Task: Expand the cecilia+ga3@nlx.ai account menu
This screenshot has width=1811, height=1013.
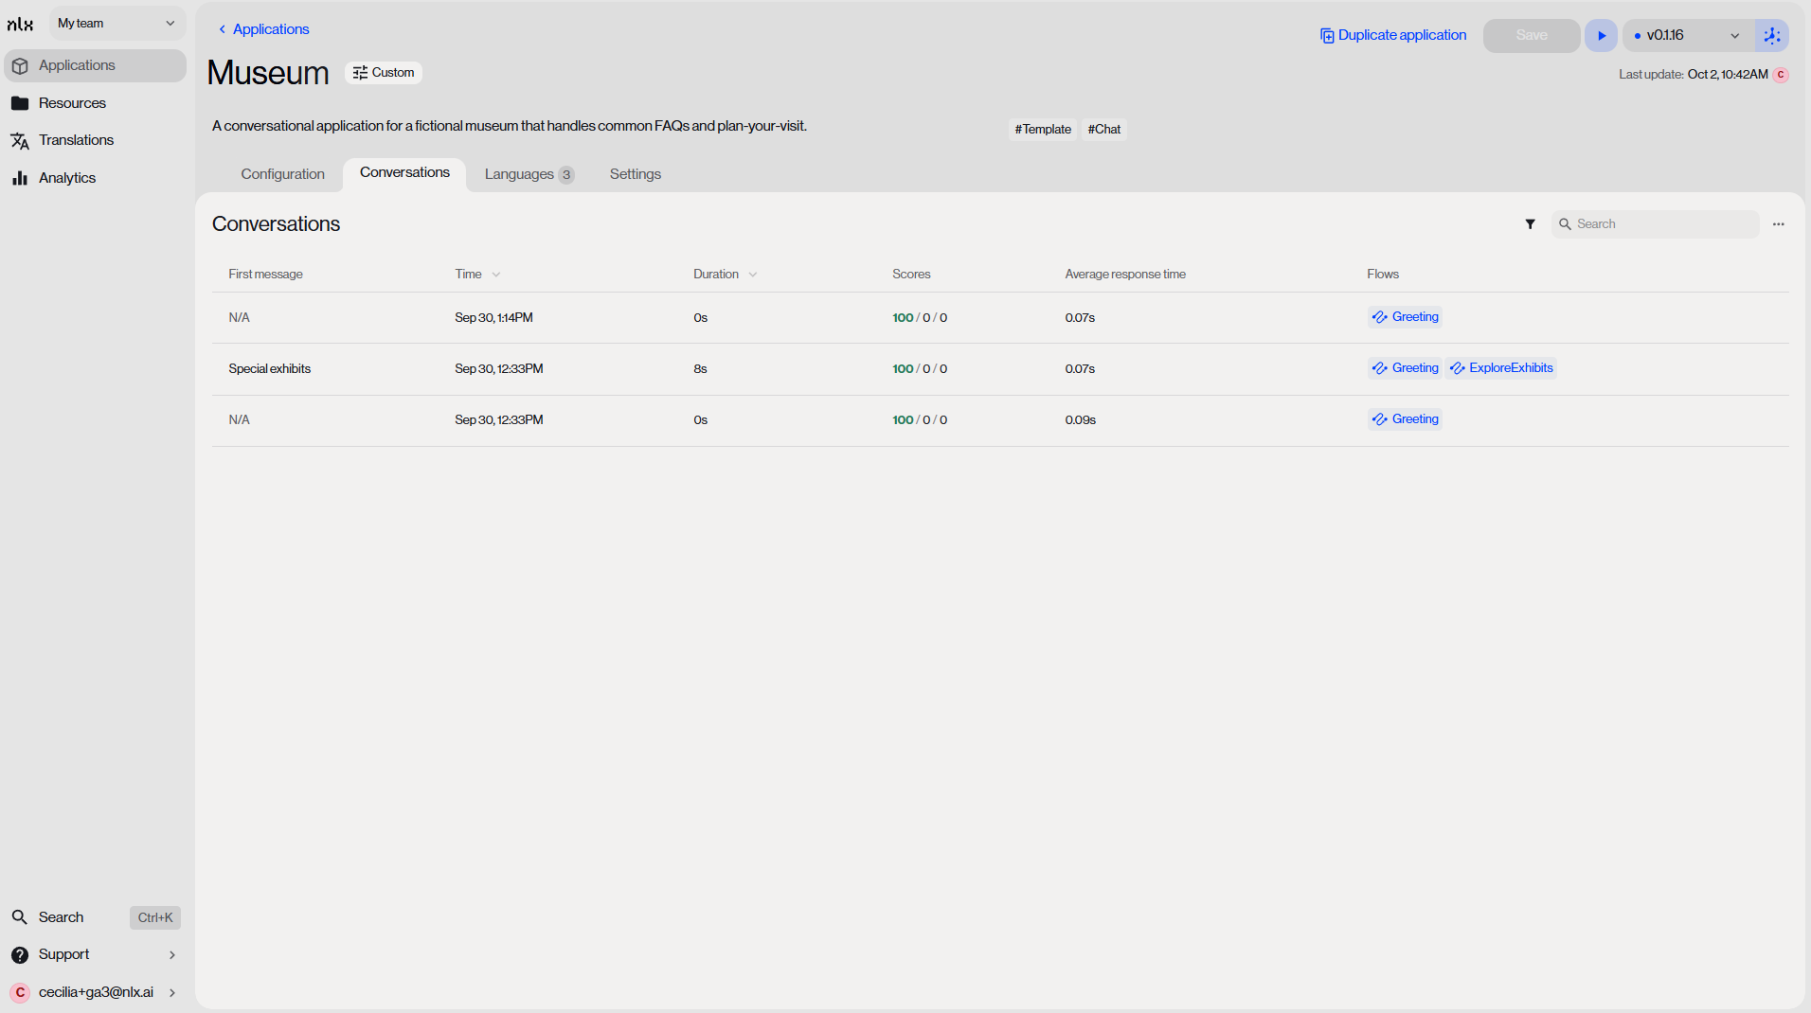Action: click(x=93, y=992)
